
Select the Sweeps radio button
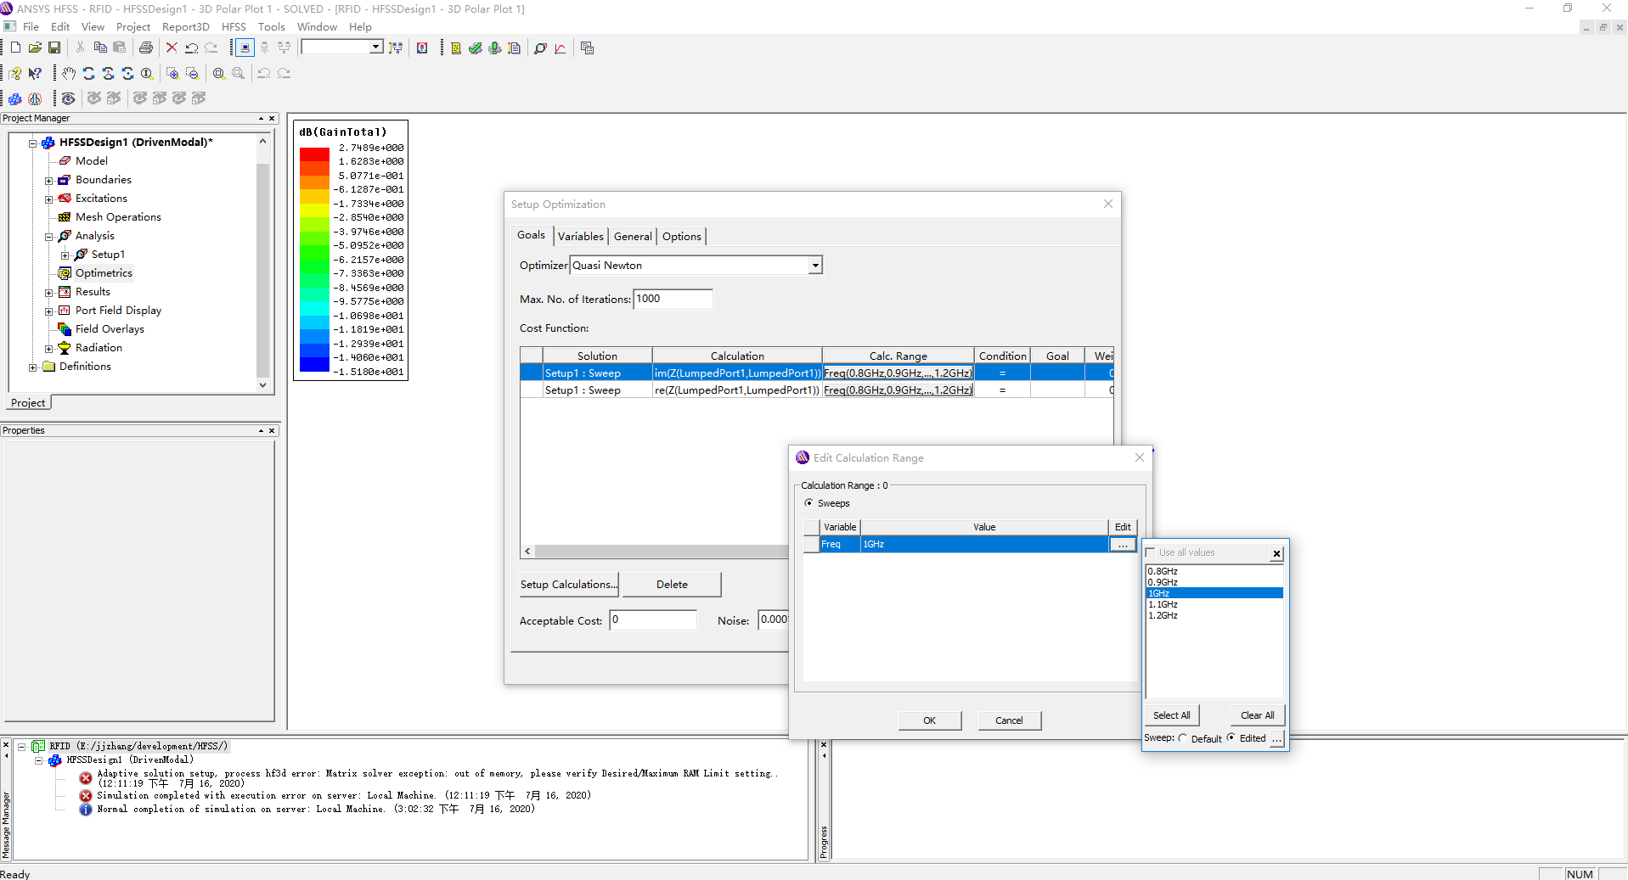[x=808, y=503]
